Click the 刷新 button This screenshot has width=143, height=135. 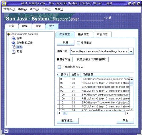pos(65,42)
